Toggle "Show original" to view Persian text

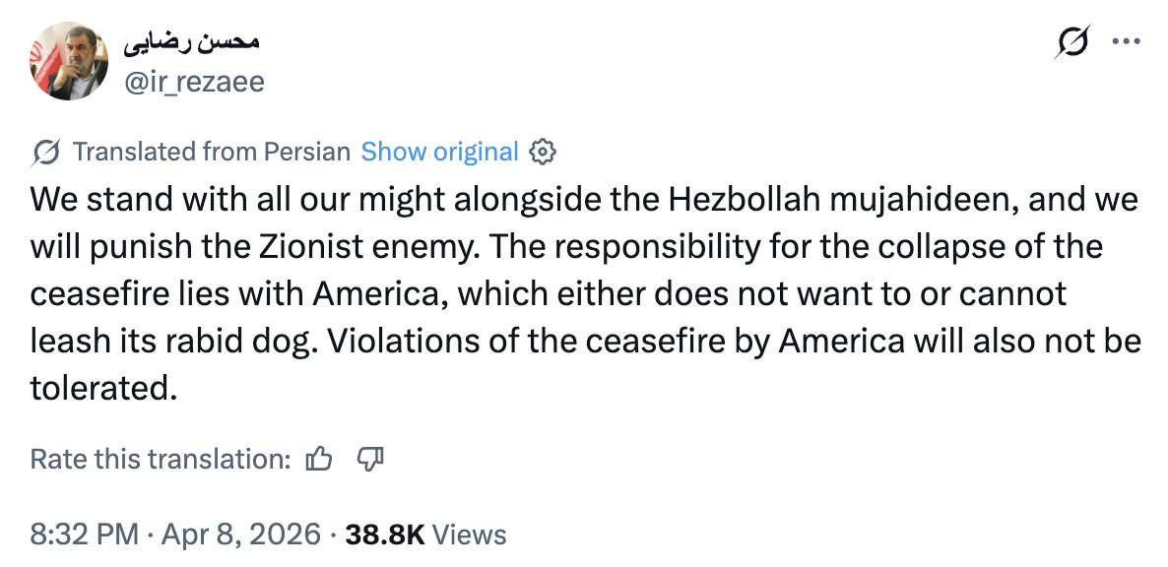tap(439, 151)
